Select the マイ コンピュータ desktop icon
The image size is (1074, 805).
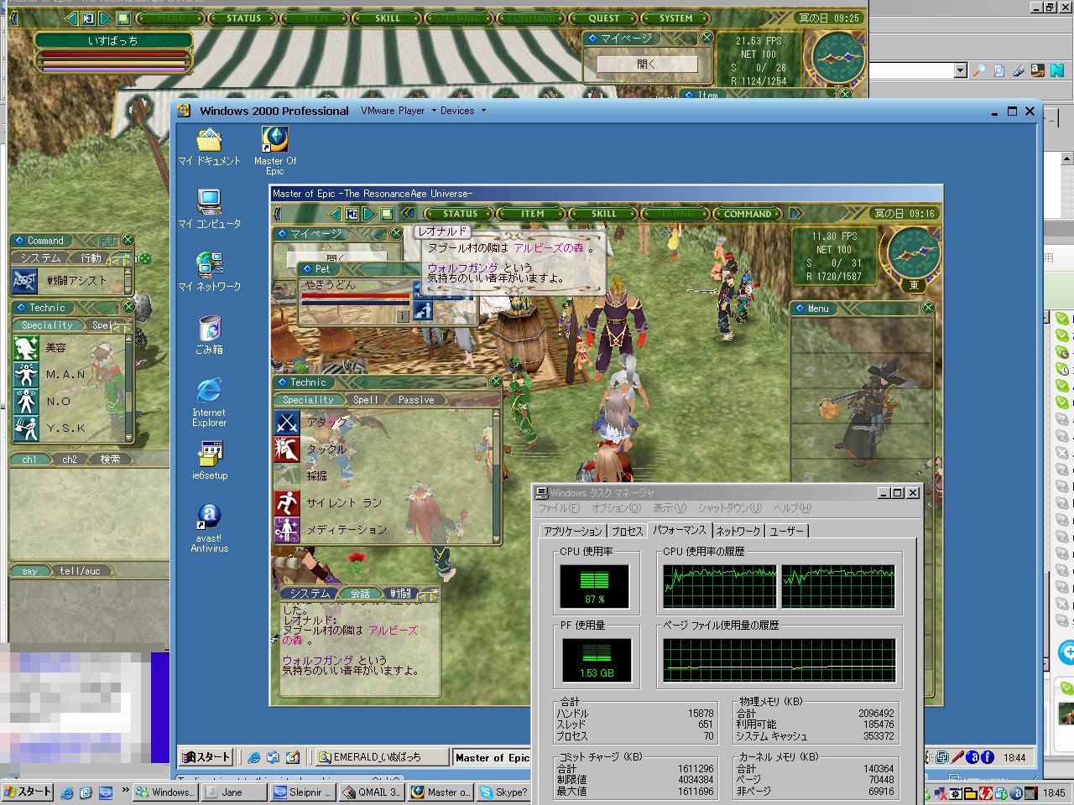(209, 209)
